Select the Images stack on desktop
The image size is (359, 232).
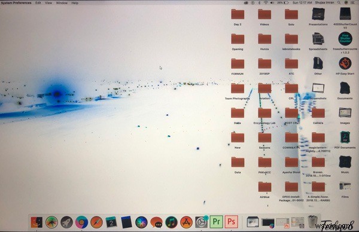345,113
